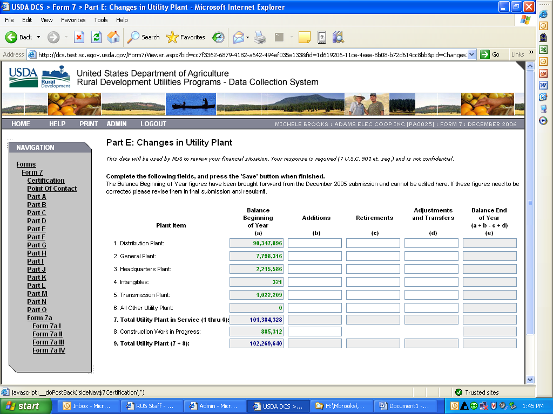Screen dimensions: 553x414
Task: Click Headquarters Plant Adjustments and Transfers field
Action: click(431, 269)
